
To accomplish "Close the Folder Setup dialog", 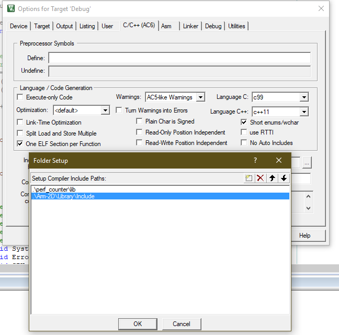I will [x=279, y=160].
